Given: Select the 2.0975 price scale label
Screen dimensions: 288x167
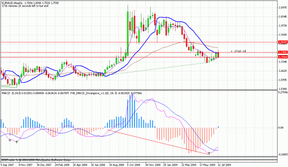Looking at the screenshot, I should (282, 8).
